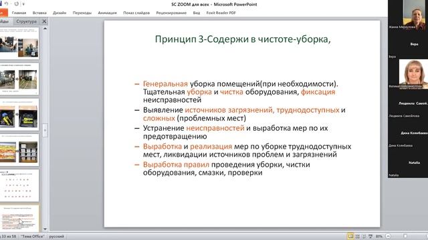The height and width of the screenshot is (240, 428).
Task: Select the Слайды tab in the side panel
Action: coord(5,21)
